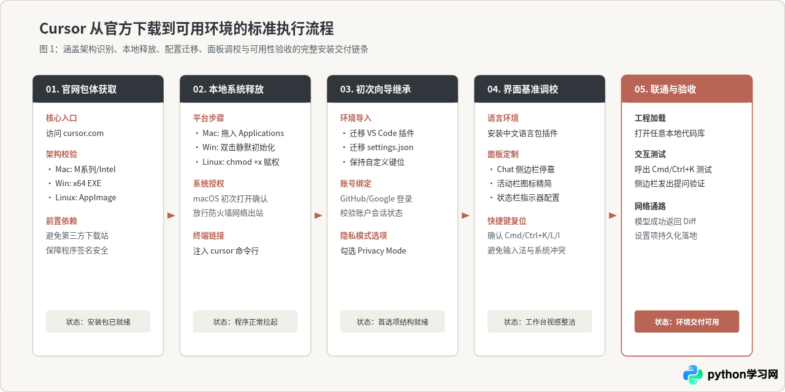Click the '平台步骤' section heading

(209, 118)
